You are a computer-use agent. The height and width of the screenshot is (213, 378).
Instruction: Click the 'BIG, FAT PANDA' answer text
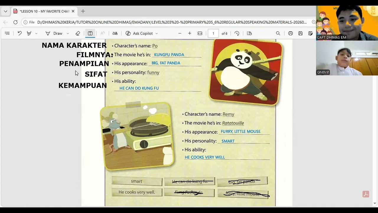(166, 63)
